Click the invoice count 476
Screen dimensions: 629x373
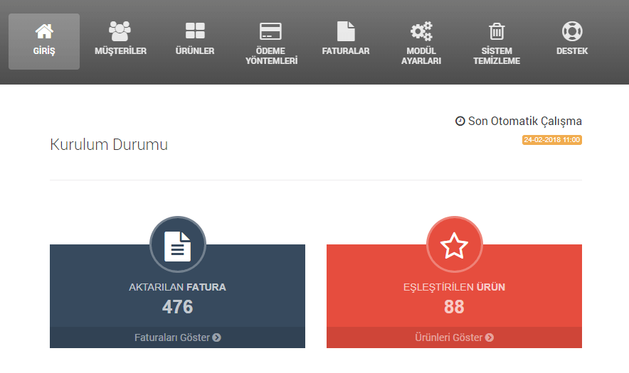(x=178, y=307)
